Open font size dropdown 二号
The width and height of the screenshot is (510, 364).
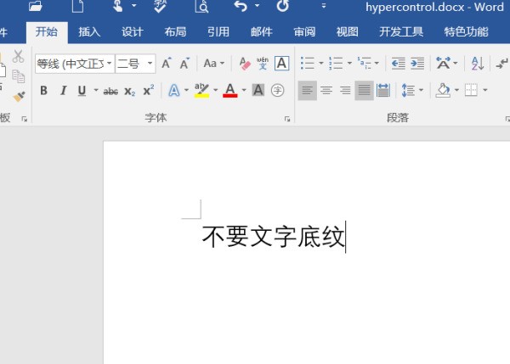tap(150, 64)
